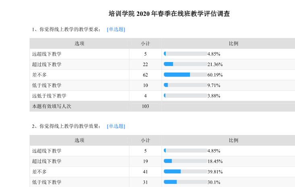295x187 pixels.
Task: Click the [单选题] tag beside question 2
Action: [x=116, y=126]
